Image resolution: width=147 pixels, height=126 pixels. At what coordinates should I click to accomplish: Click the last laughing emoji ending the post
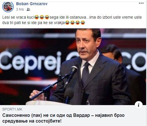point(83,23)
